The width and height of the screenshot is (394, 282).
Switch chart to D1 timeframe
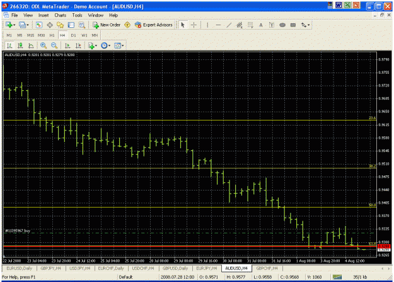[73, 35]
